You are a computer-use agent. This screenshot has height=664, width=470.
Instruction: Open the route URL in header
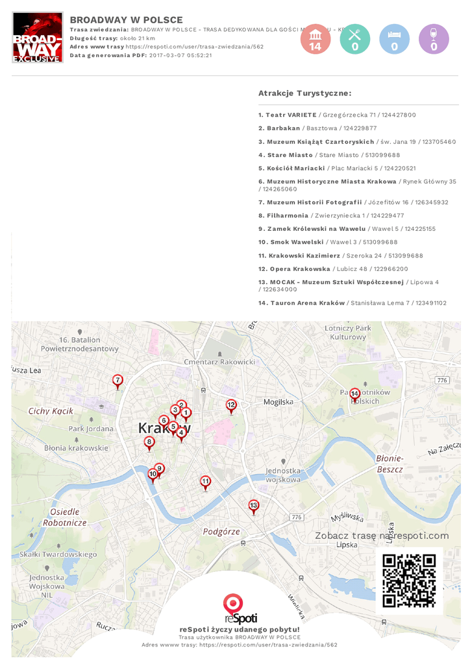coord(194,47)
